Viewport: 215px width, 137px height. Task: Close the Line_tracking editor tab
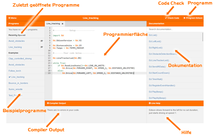click(62, 23)
